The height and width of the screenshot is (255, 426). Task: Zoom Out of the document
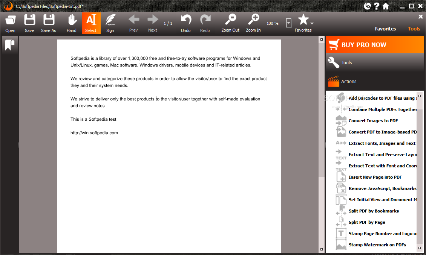230,23
